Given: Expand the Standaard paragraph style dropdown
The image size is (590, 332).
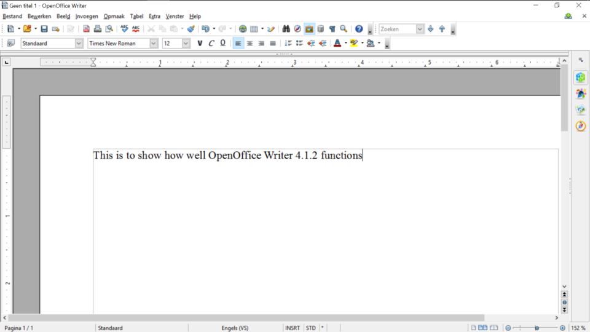Looking at the screenshot, I should 79,43.
